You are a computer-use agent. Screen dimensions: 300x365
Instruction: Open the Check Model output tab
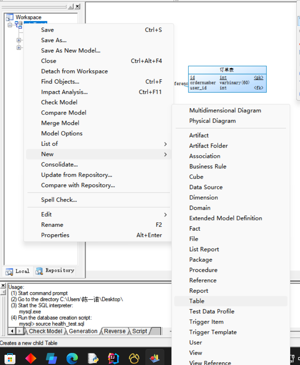coord(45,331)
